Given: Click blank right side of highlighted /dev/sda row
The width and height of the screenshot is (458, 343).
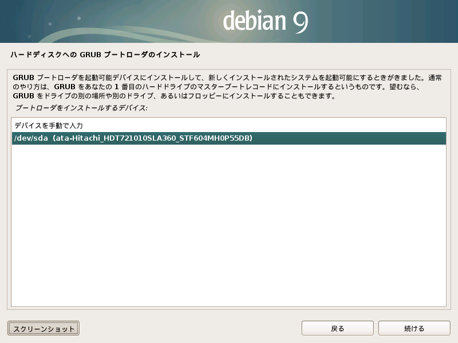Looking at the screenshot, I should 355,138.
